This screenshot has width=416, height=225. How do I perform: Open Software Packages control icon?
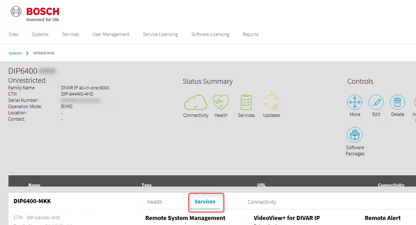click(355, 135)
